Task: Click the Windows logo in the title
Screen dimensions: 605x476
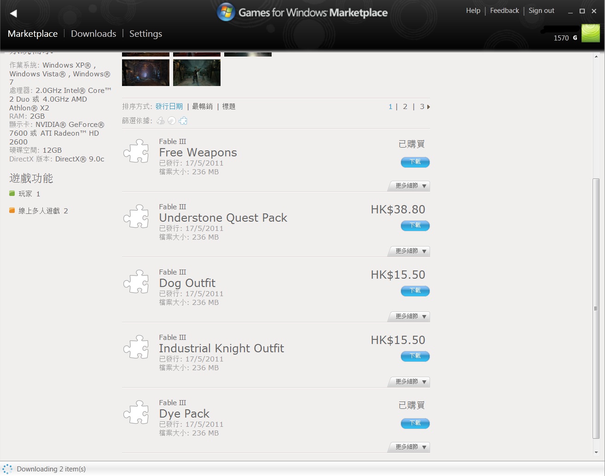Action: click(x=226, y=12)
